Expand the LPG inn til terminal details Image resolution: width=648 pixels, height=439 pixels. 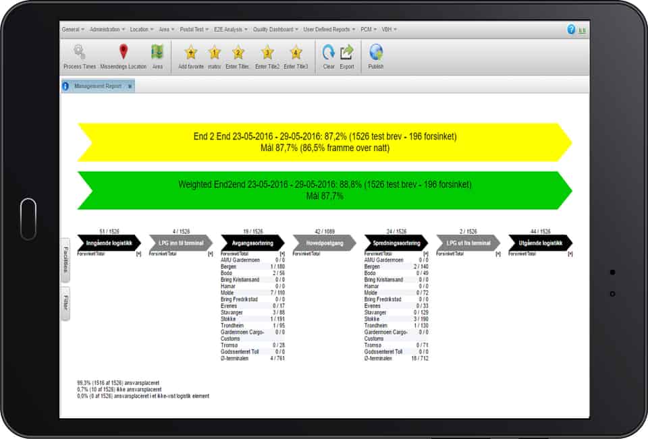pos(211,254)
